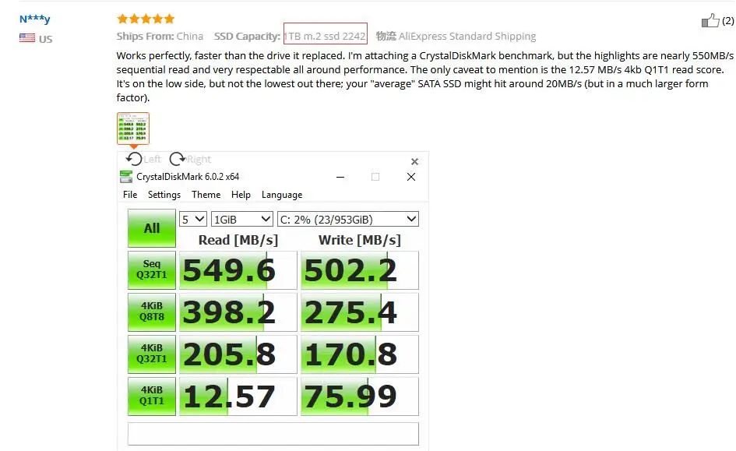
Task: Click the 1TB m.2 ssd 2242 capacity text
Action: 325,36
